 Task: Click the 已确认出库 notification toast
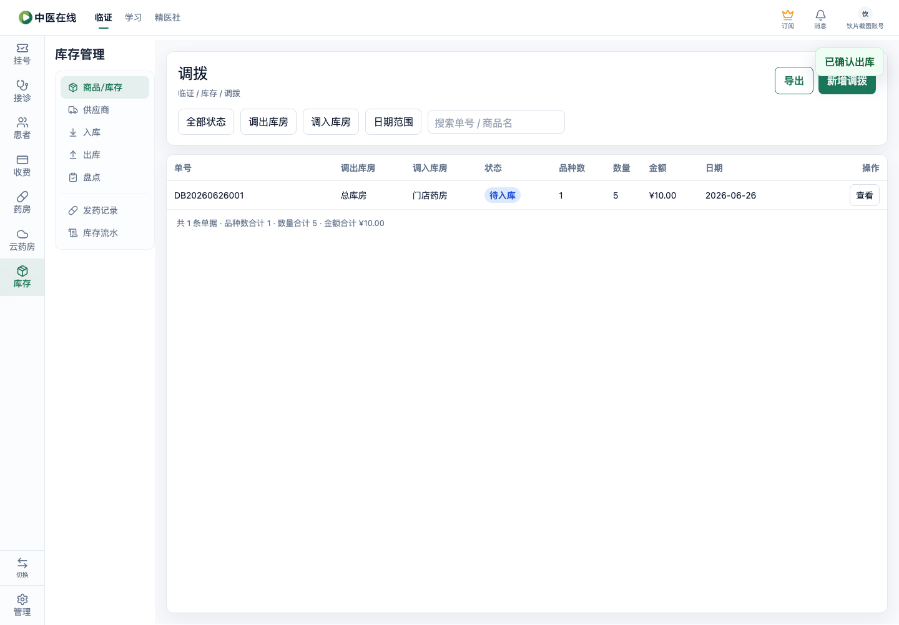tap(850, 62)
